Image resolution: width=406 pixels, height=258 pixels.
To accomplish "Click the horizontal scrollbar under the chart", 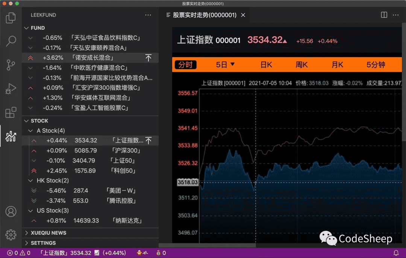I will click(208, 245).
